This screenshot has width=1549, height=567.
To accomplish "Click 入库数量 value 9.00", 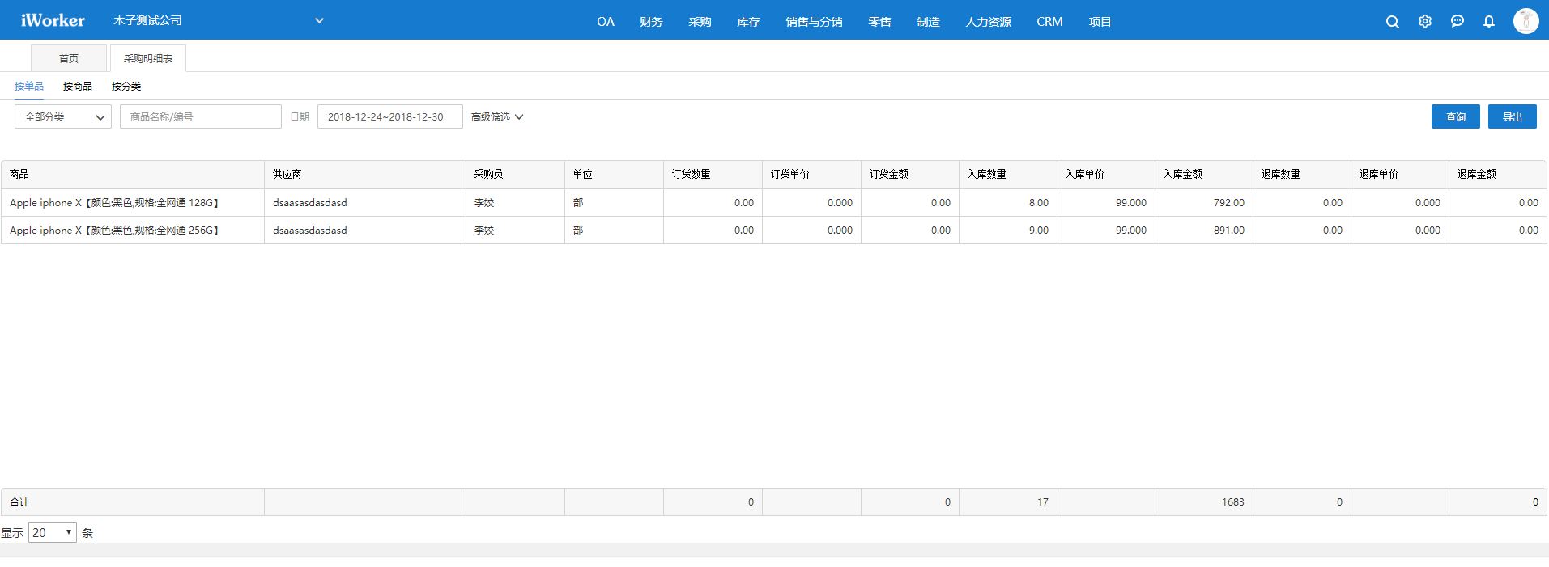I will click(x=1038, y=231).
